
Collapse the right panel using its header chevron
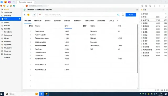[x=166, y=10]
